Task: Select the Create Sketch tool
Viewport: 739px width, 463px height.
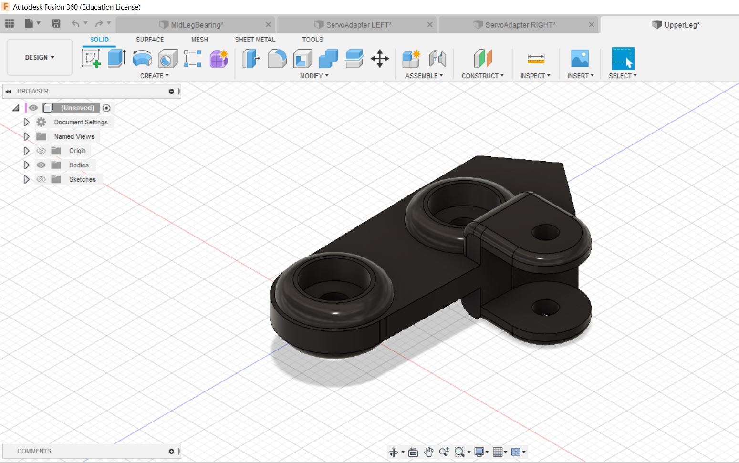Action: 91,59
